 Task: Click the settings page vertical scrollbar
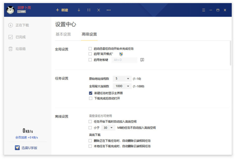tap(231, 53)
